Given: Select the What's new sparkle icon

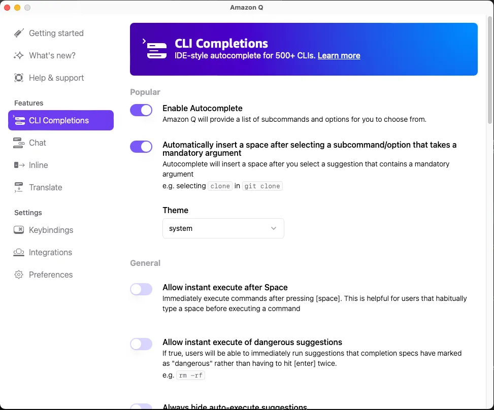Looking at the screenshot, I should (19, 55).
